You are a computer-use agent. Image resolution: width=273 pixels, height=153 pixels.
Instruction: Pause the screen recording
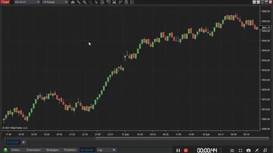coord(178,150)
